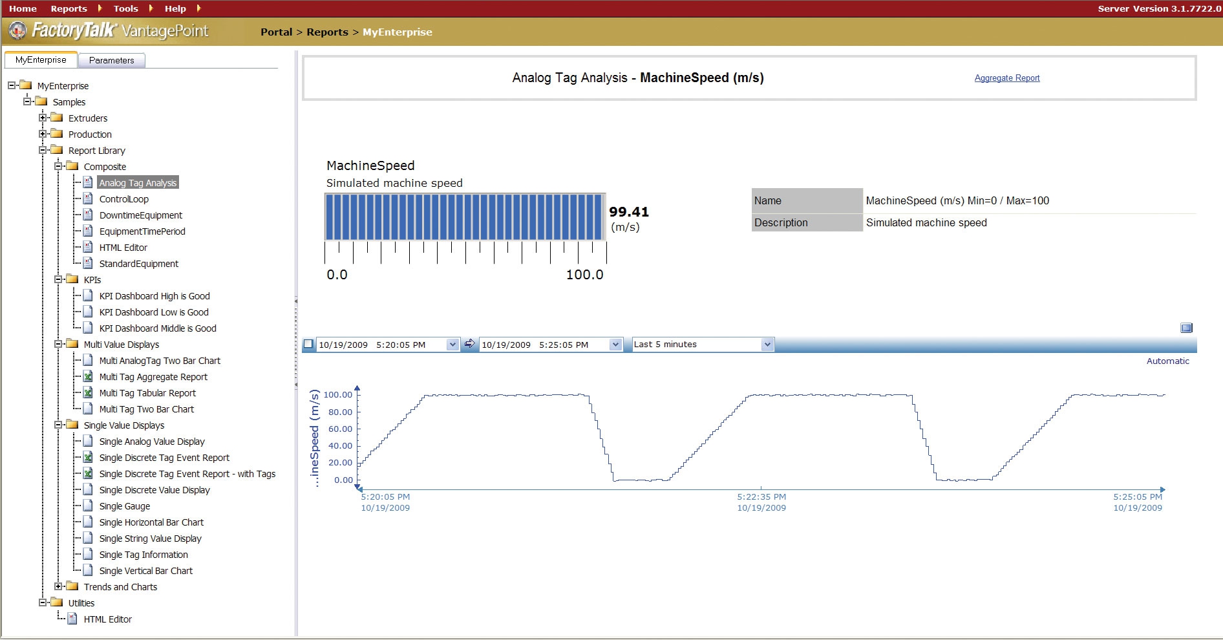1223x640 pixels.
Task: Click the Portal breadcrumb link
Action: 277,32
